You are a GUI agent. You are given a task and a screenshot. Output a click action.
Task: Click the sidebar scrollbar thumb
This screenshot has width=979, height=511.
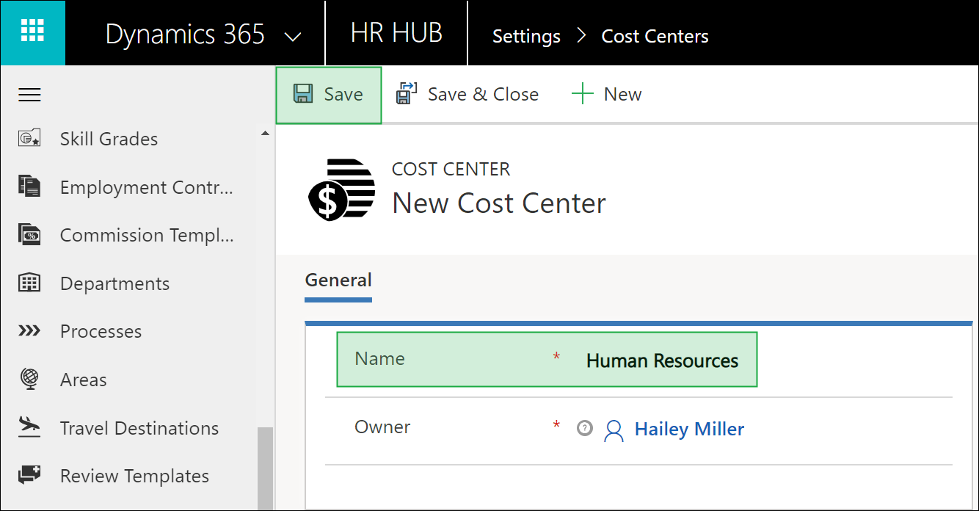pyautogui.click(x=265, y=468)
